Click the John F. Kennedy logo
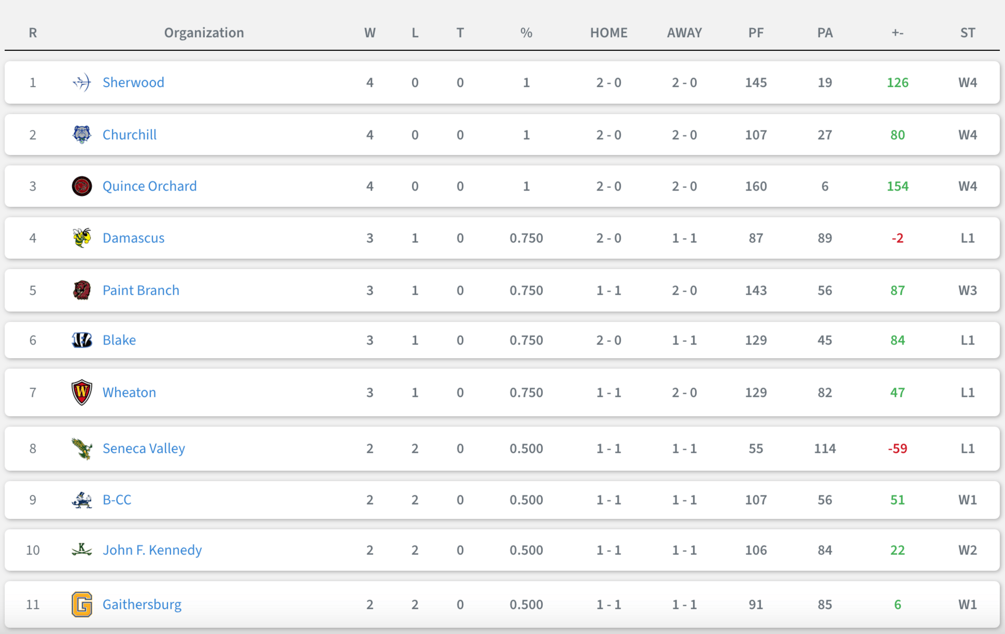This screenshot has width=1005, height=634. 82,550
